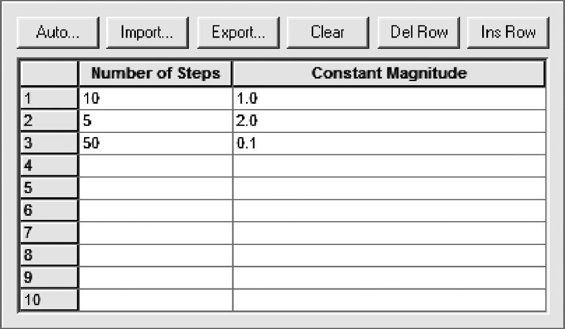Select the cell with value 5
Image resolution: width=565 pixels, height=329 pixels.
pyautogui.click(x=156, y=121)
